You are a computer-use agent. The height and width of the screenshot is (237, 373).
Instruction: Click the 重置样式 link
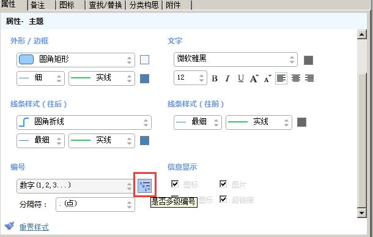point(34,227)
